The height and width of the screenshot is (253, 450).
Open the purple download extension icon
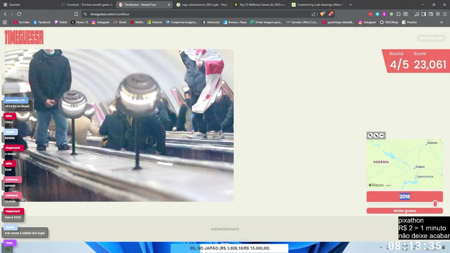(x=384, y=14)
